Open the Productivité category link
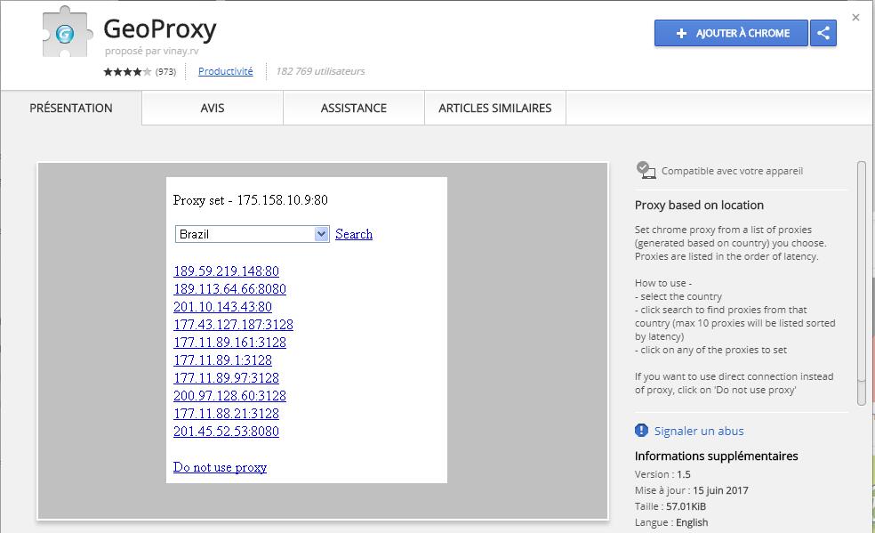The width and height of the screenshot is (875, 533). [x=226, y=71]
